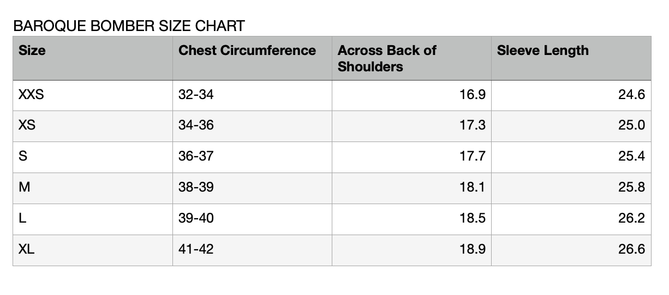Select the XS size cell
Viewport: 669px width, 295px height.
(x=27, y=125)
